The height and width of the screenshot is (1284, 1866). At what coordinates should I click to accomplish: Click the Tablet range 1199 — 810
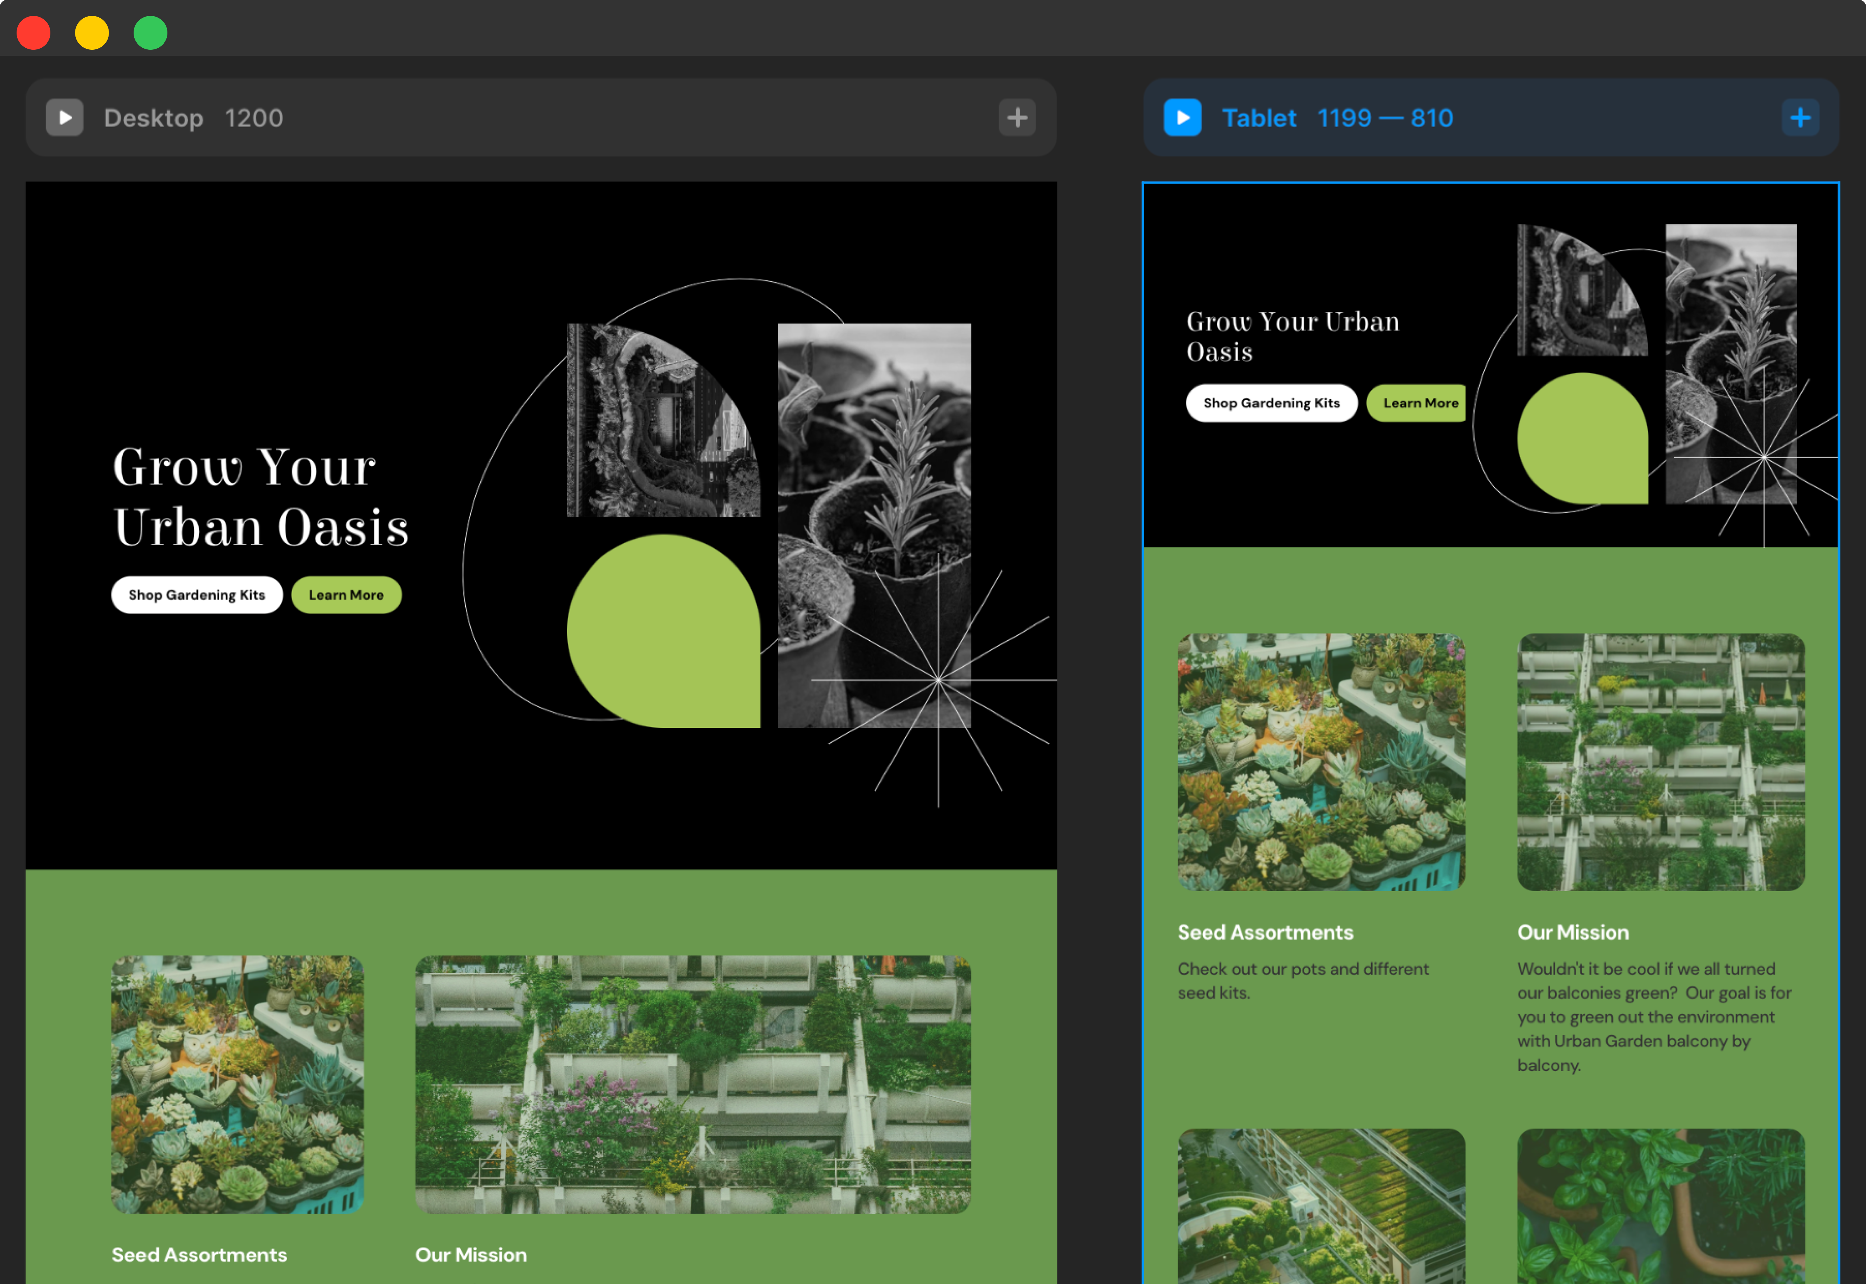1385,118
